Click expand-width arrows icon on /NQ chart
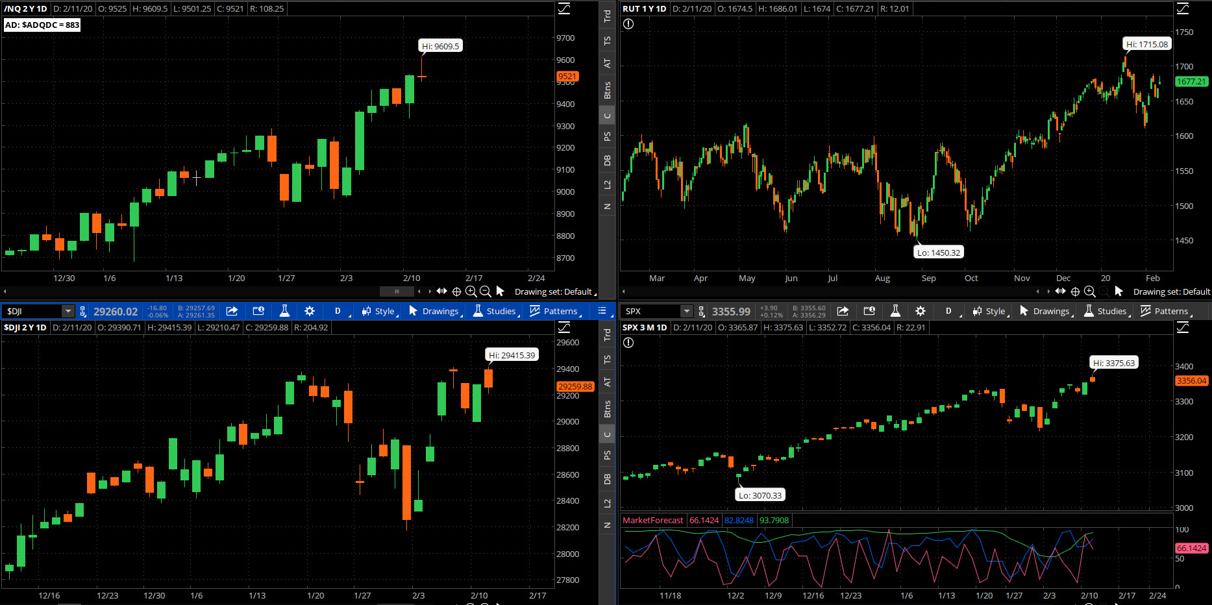Viewport: 1212px width, 605px height. coord(442,291)
